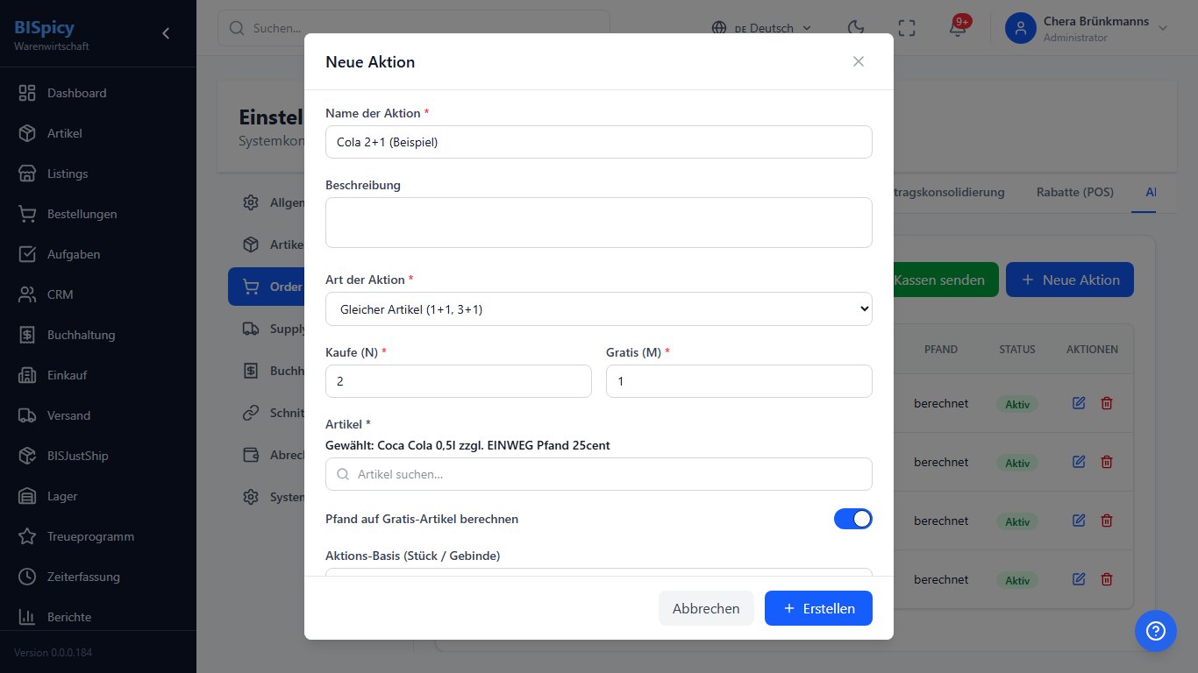Open Treueprogramm star item

tap(97, 536)
